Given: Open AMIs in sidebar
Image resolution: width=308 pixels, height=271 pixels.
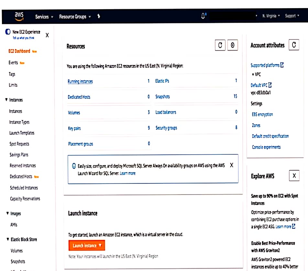Looking at the screenshot, I should pyautogui.click(x=14, y=225).
